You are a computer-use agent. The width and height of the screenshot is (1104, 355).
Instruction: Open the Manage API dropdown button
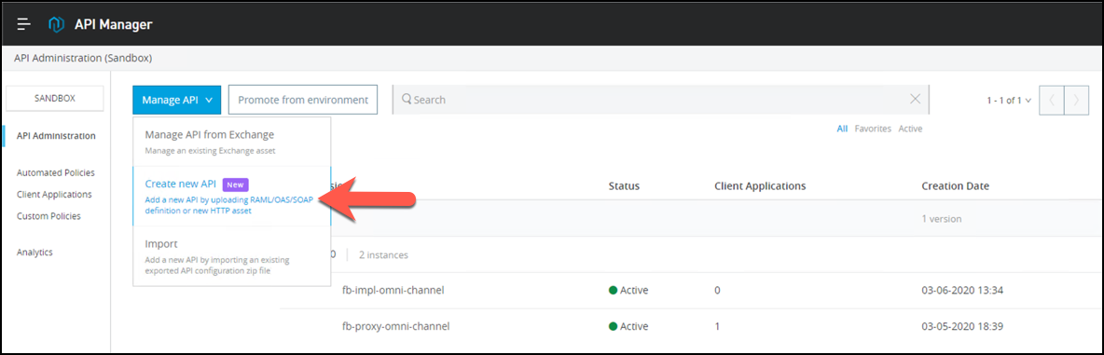click(x=177, y=100)
